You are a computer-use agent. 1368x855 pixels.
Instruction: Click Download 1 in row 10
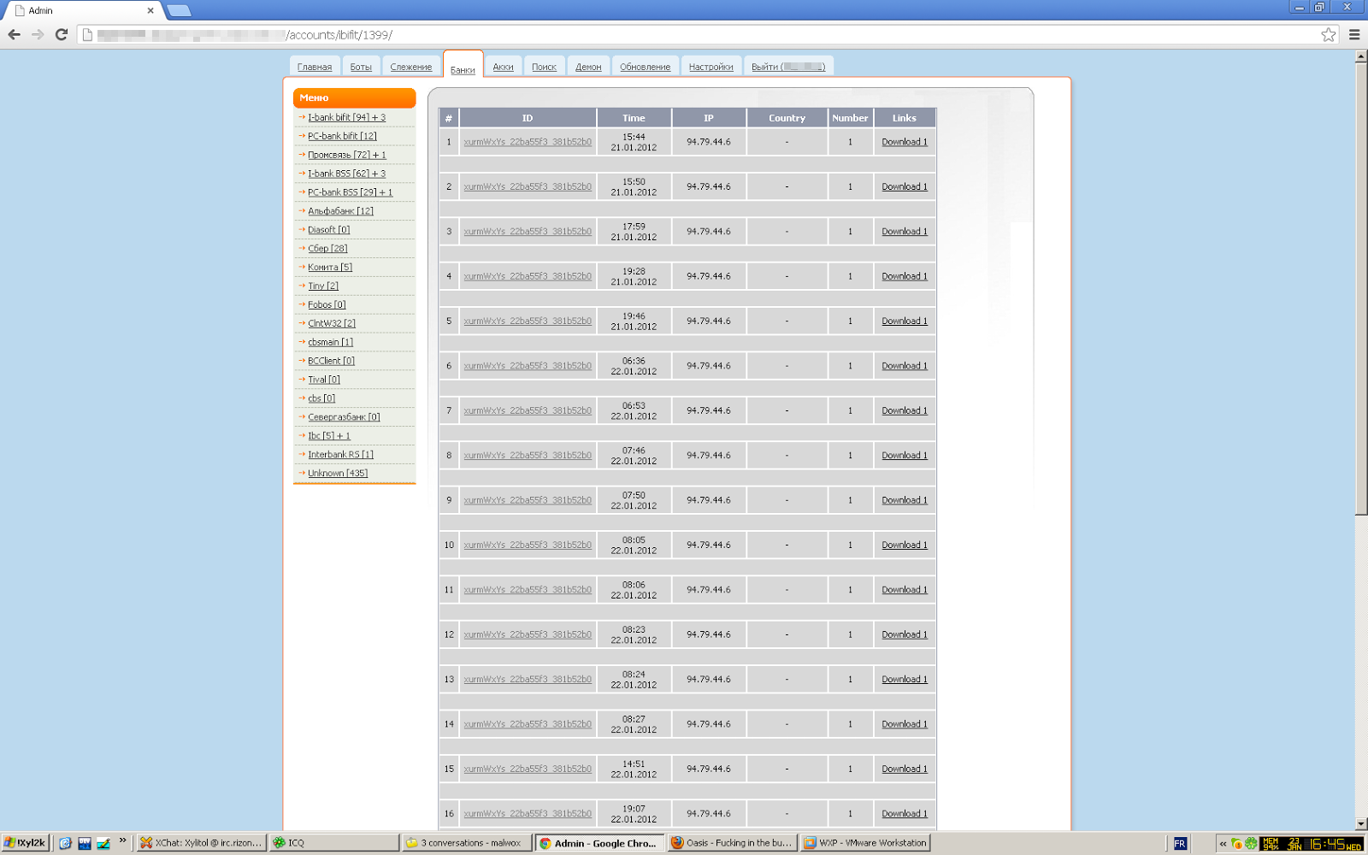click(x=905, y=546)
